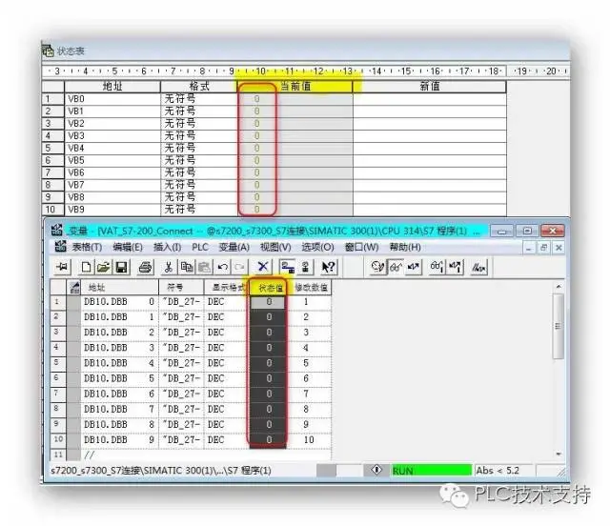Click the 显示格式 column header
Viewport: 610px width, 526px height.
[x=226, y=288]
